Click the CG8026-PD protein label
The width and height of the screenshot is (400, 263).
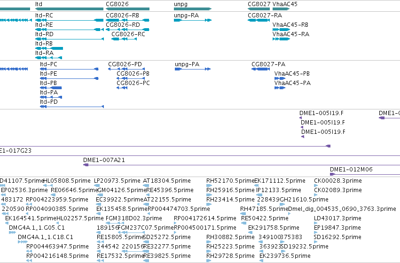[x=125, y=64]
